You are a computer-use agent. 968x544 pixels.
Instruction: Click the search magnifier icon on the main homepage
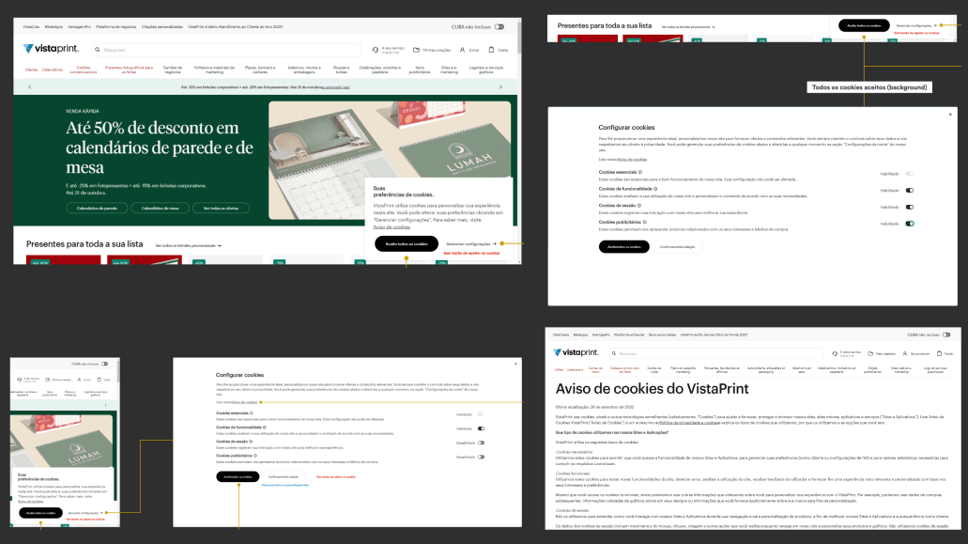97,50
